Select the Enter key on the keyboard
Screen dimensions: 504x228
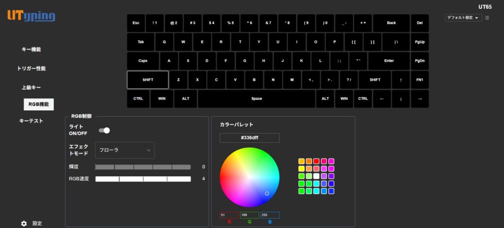tap(389, 61)
